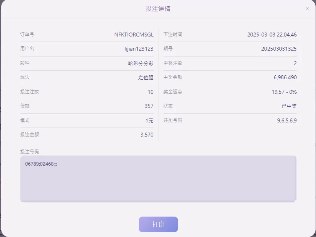The image size is (316, 237).
Task: Click inside the 投注号码 text area
Action: 158,179
